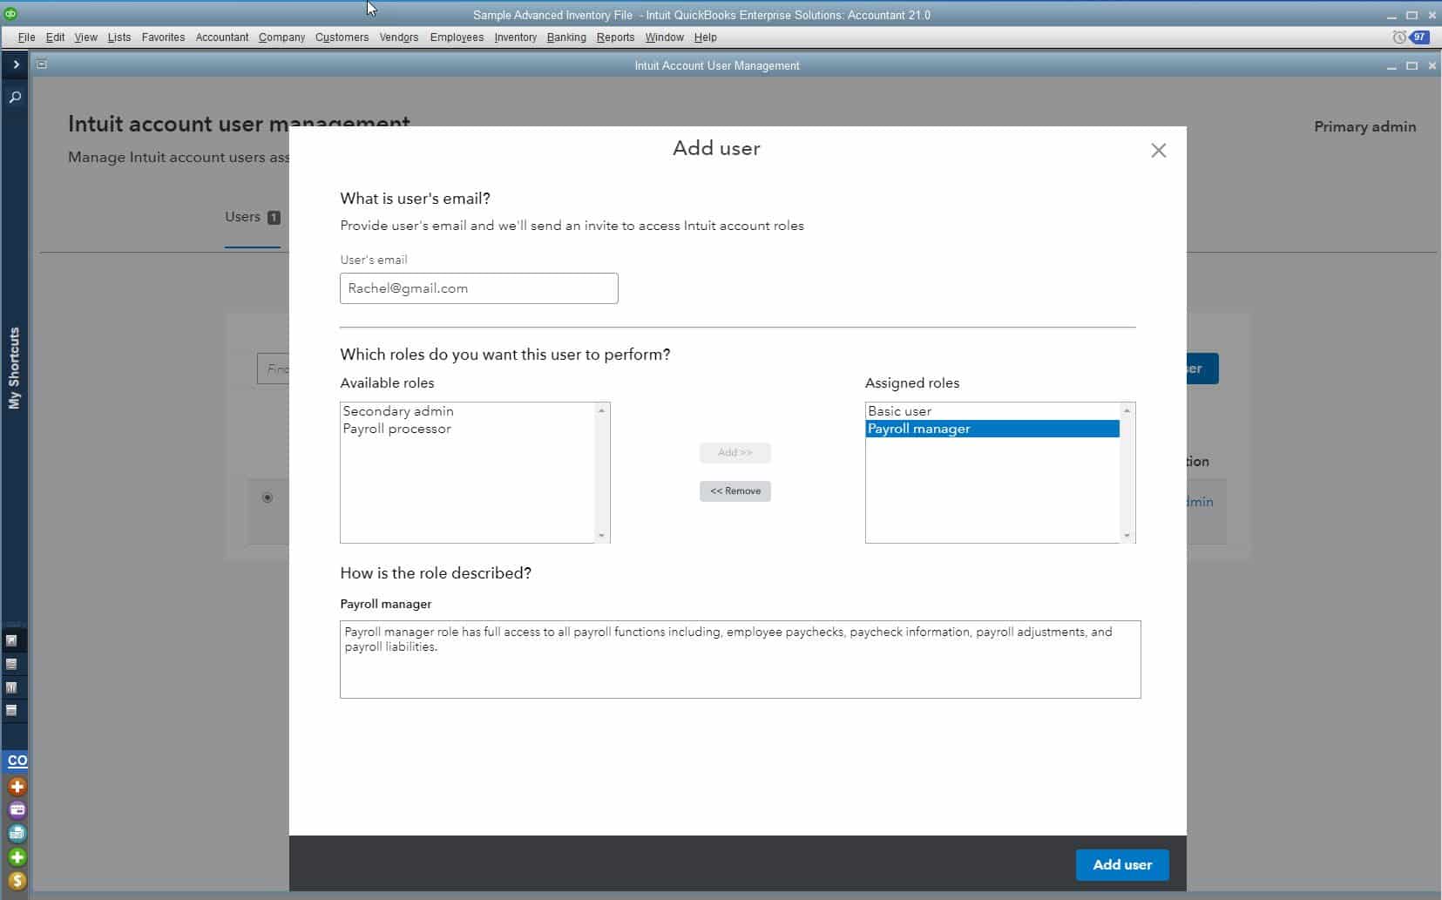Open the My Shortcuts panel icon
This screenshot has width=1442, height=900.
click(x=11, y=640)
